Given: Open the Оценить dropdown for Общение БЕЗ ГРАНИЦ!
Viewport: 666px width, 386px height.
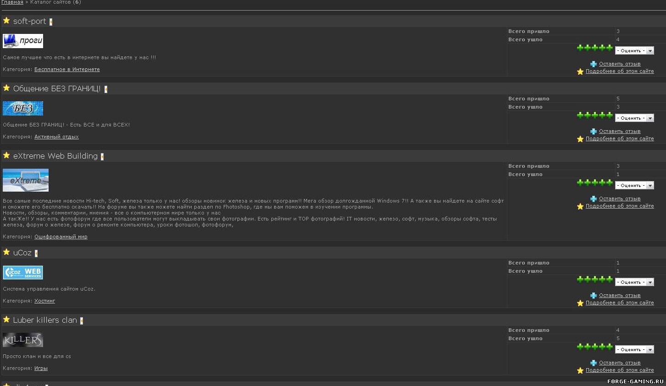Looking at the screenshot, I should pos(634,118).
